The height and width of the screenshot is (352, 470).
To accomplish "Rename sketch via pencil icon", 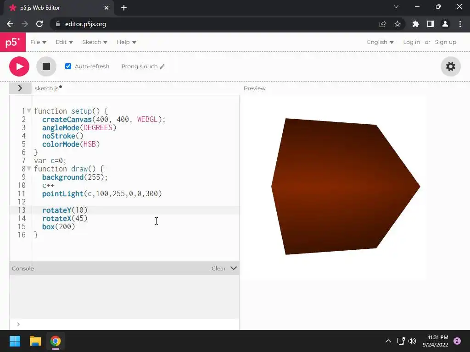I will [x=162, y=66].
